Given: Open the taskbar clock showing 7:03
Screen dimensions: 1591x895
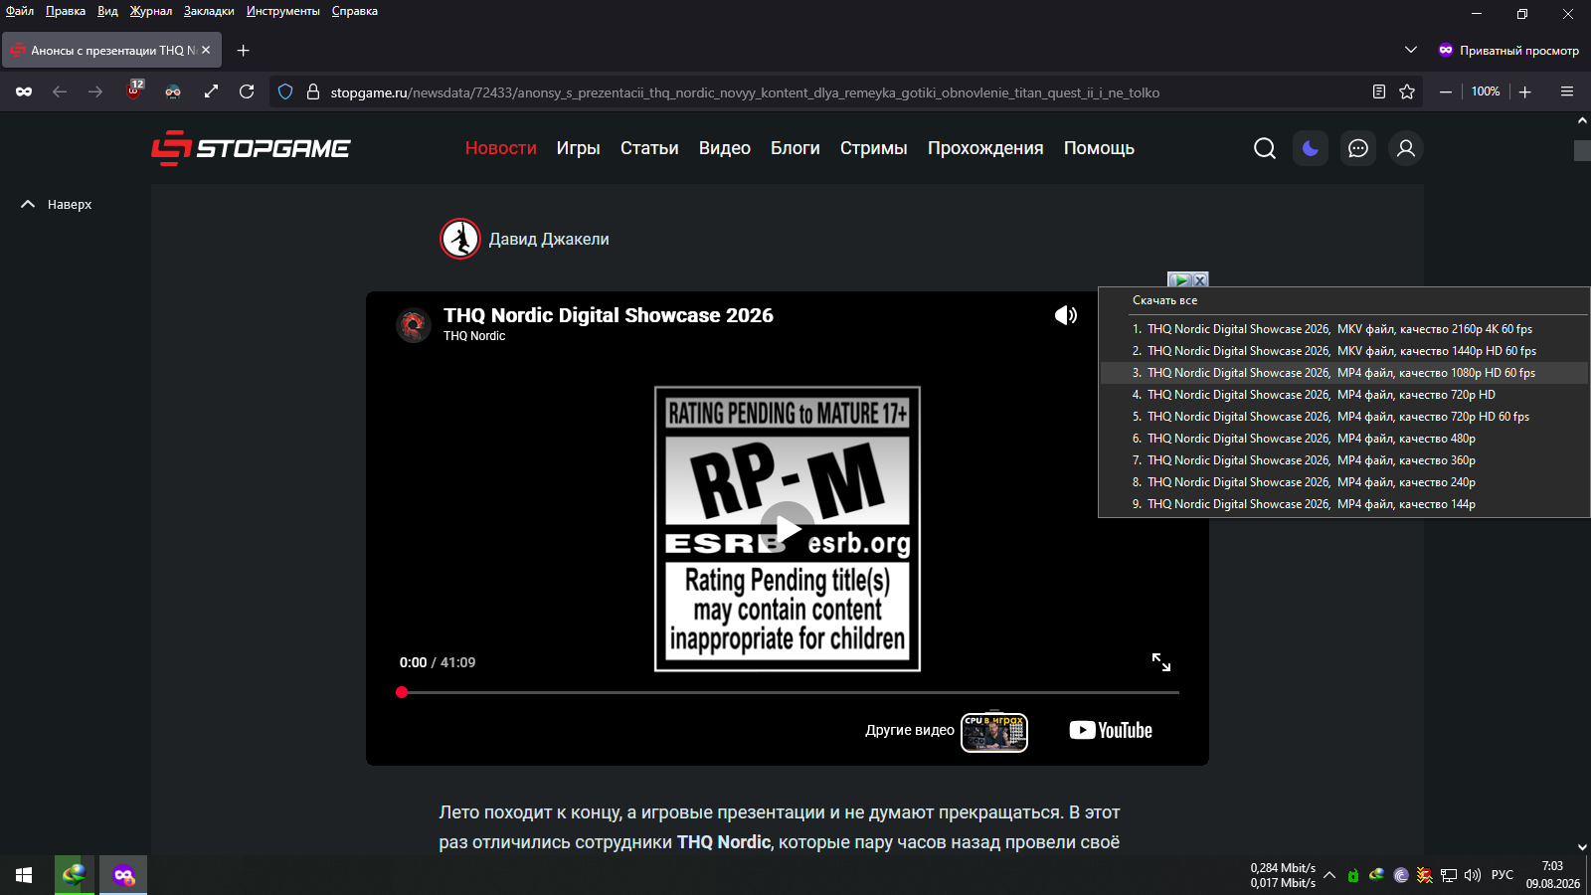Looking at the screenshot, I should [x=1552, y=875].
